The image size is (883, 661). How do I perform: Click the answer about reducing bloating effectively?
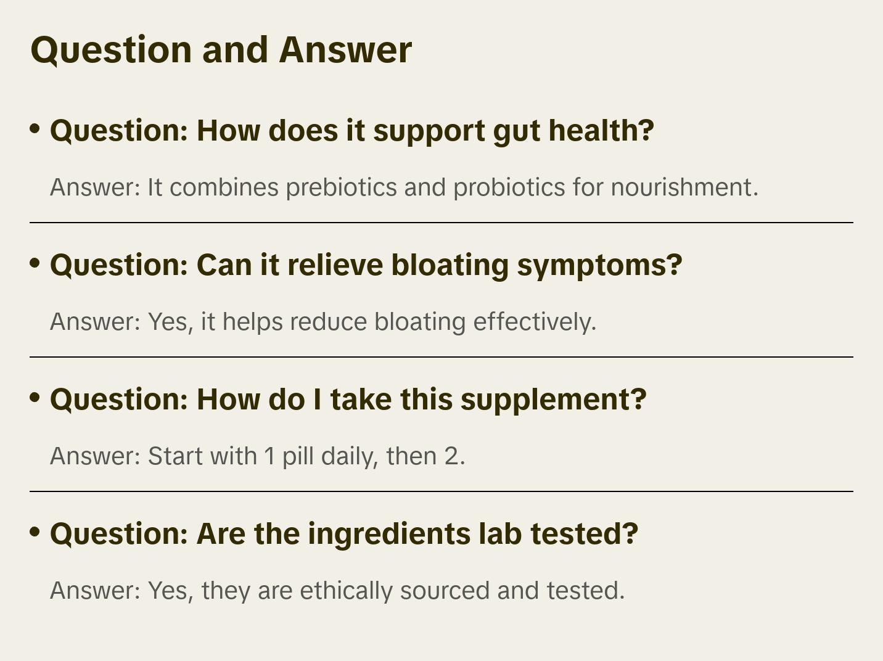tap(323, 322)
